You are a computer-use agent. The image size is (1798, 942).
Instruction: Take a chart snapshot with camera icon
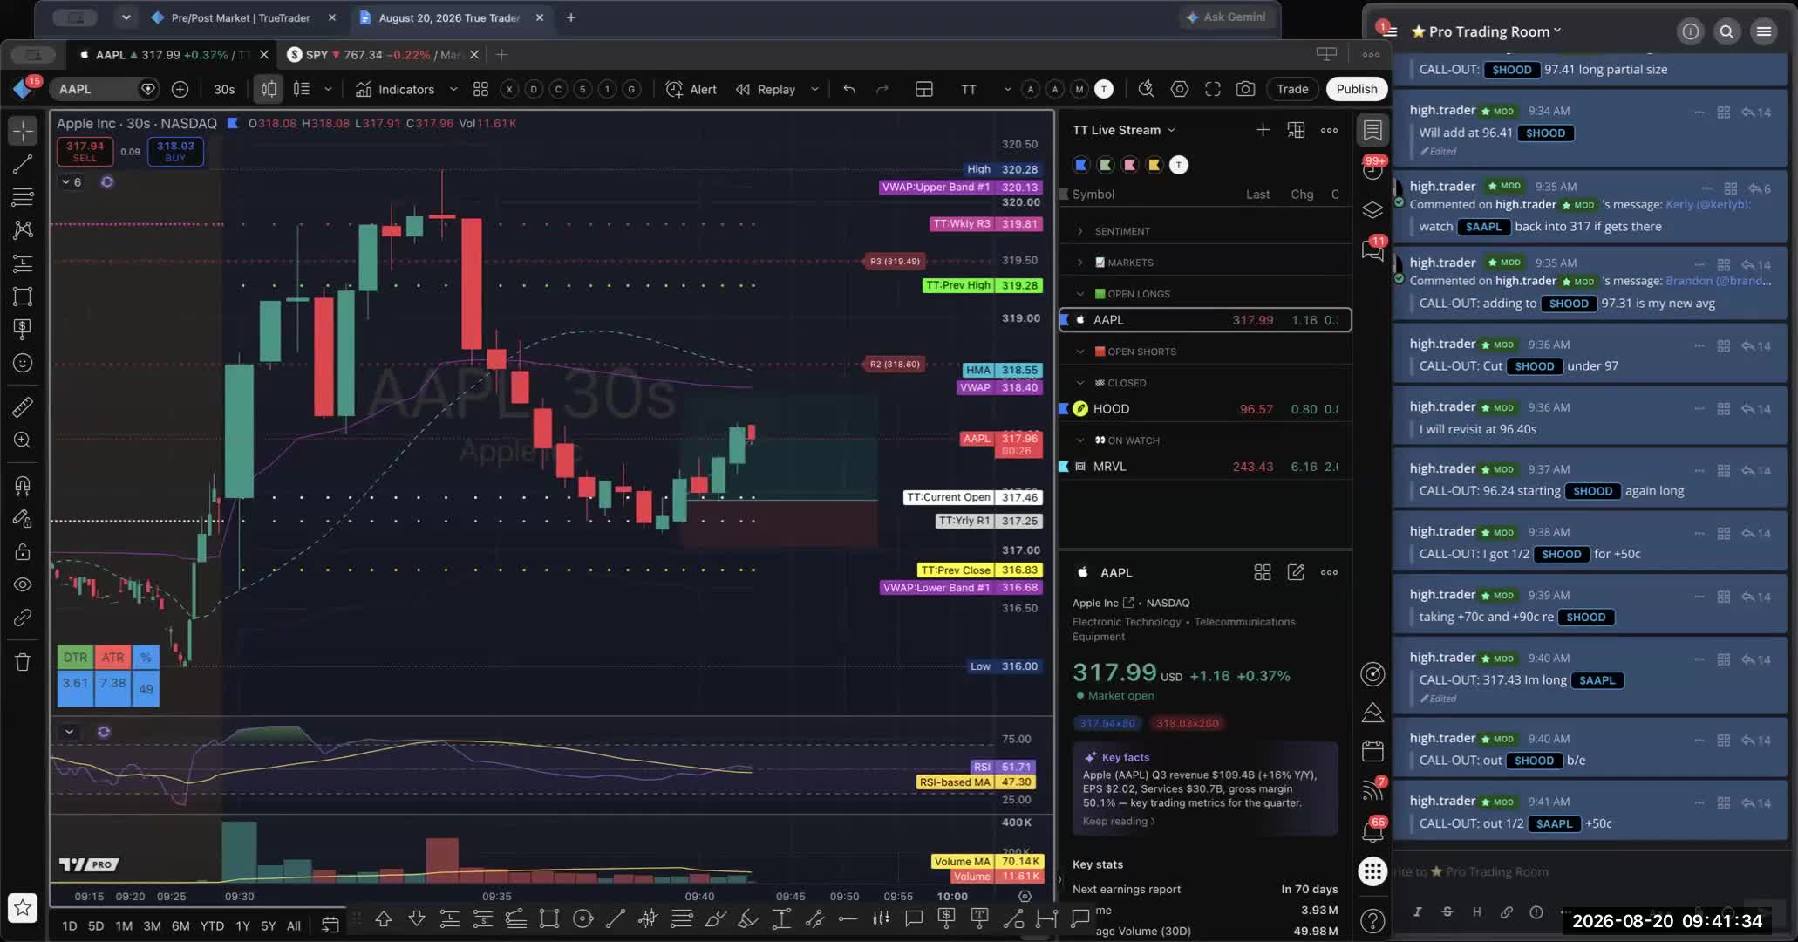(1246, 89)
